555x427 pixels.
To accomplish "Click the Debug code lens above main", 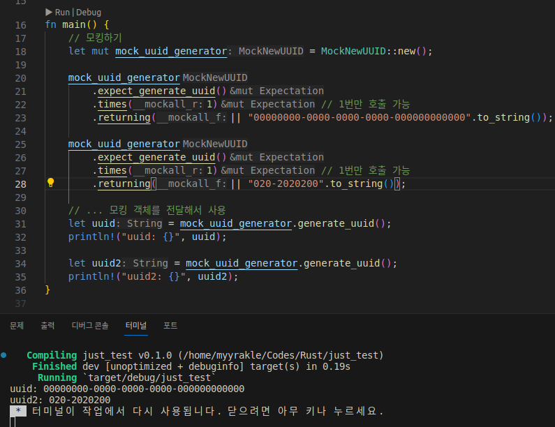I will click(89, 12).
